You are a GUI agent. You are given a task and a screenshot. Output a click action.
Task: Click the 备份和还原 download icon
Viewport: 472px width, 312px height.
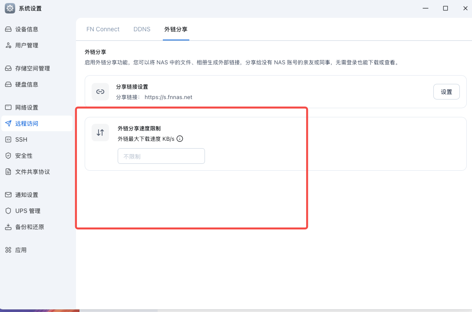[8, 227]
